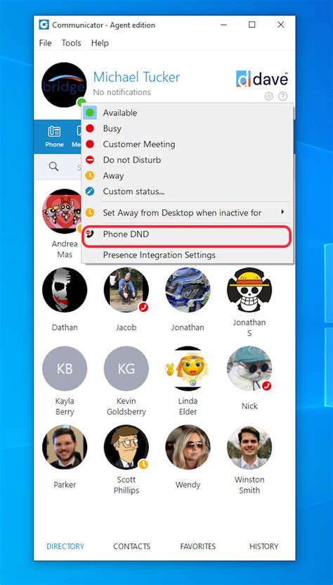Switch to the FAVORITES tab
This screenshot has height=585, width=333.
(198, 546)
